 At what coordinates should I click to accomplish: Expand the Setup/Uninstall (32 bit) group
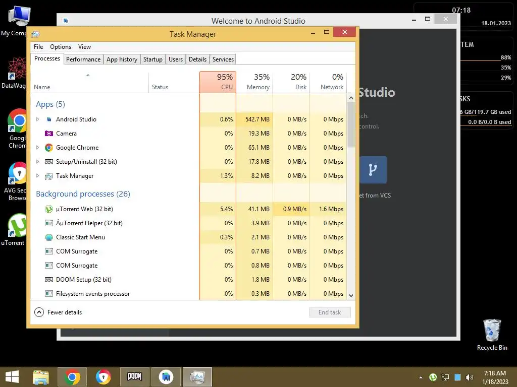click(37, 162)
